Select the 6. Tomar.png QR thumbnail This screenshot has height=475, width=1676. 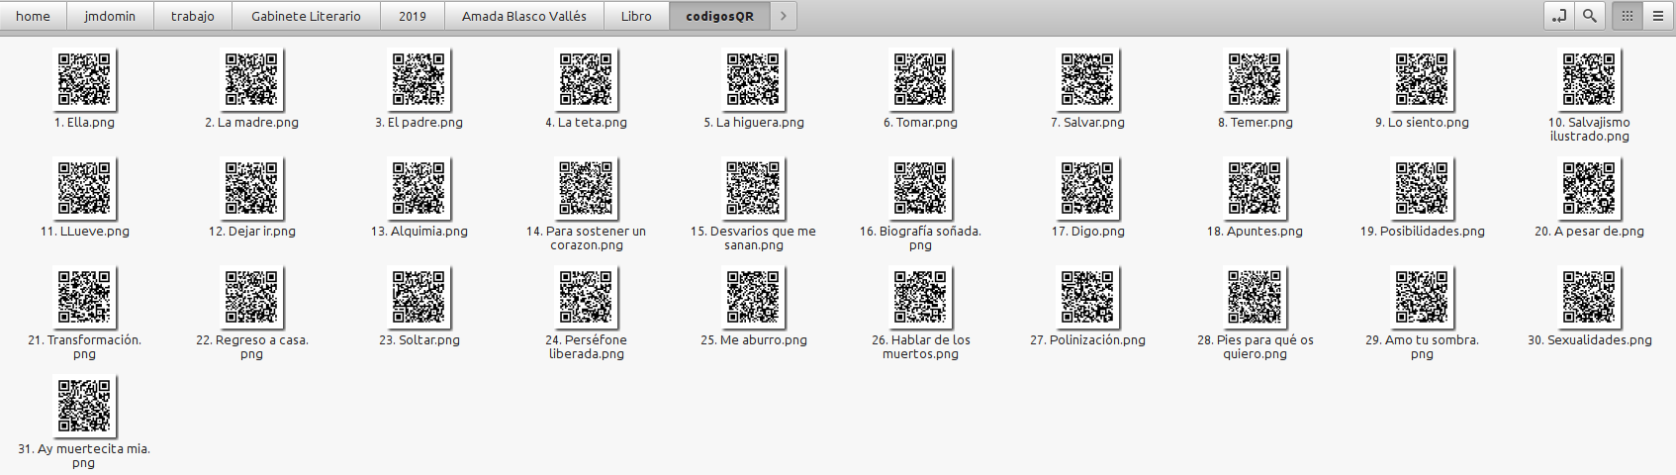[920, 79]
